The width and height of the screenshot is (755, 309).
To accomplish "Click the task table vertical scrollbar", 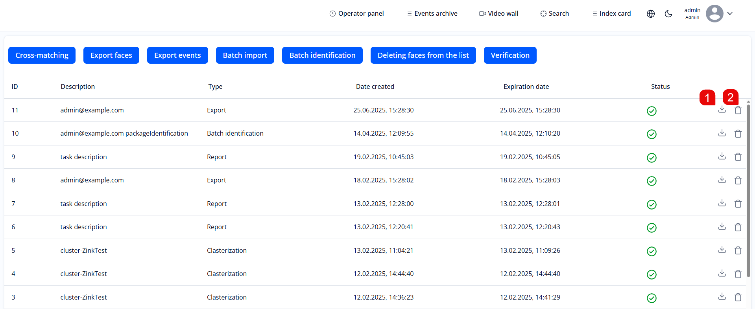I will [x=748, y=189].
